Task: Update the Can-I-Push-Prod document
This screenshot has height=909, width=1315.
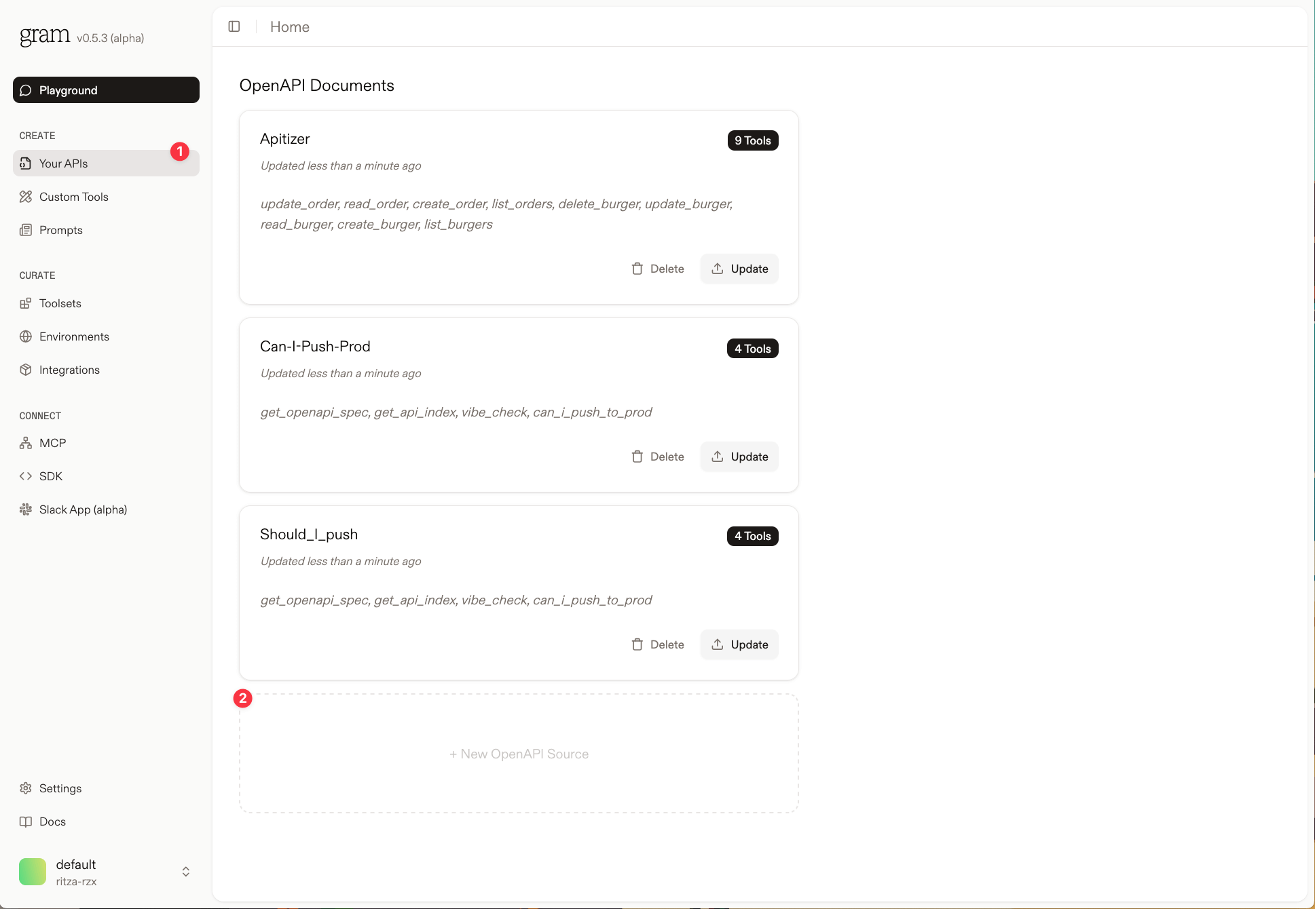Action: click(739, 457)
